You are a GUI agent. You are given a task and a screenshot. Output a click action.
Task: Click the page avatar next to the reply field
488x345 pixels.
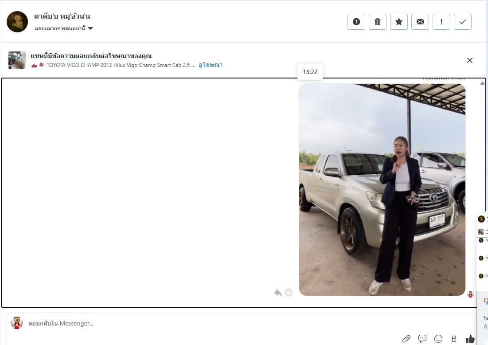17,323
